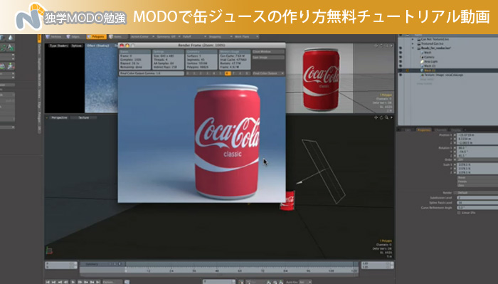
Task: Open the Falloff dropdown
Action: pos(194,37)
